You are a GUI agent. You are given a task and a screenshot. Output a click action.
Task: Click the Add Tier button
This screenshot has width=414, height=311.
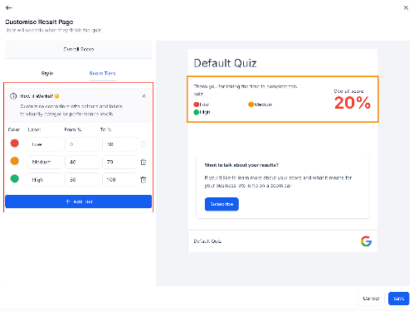coord(79,202)
